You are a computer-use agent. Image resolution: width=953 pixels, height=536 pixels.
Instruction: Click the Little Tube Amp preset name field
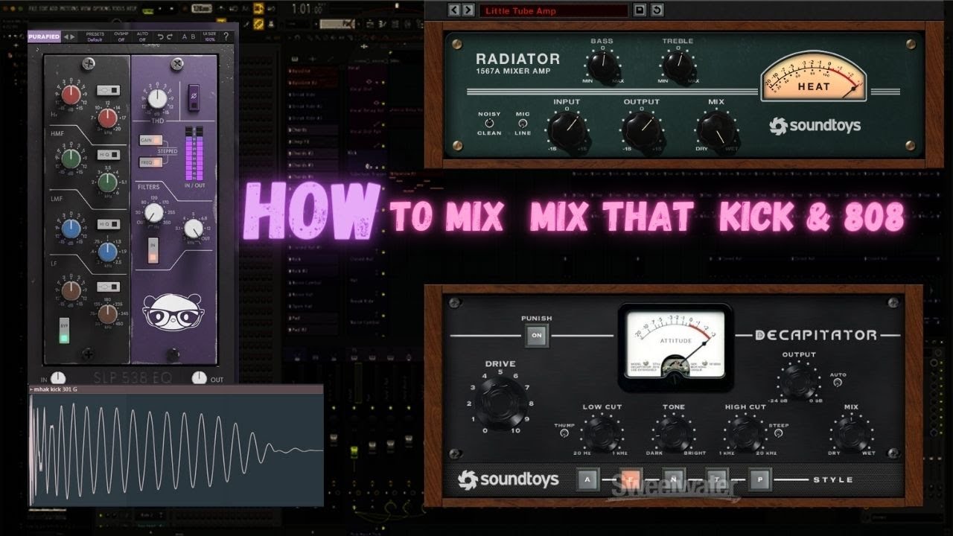pyautogui.click(x=554, y=10)
